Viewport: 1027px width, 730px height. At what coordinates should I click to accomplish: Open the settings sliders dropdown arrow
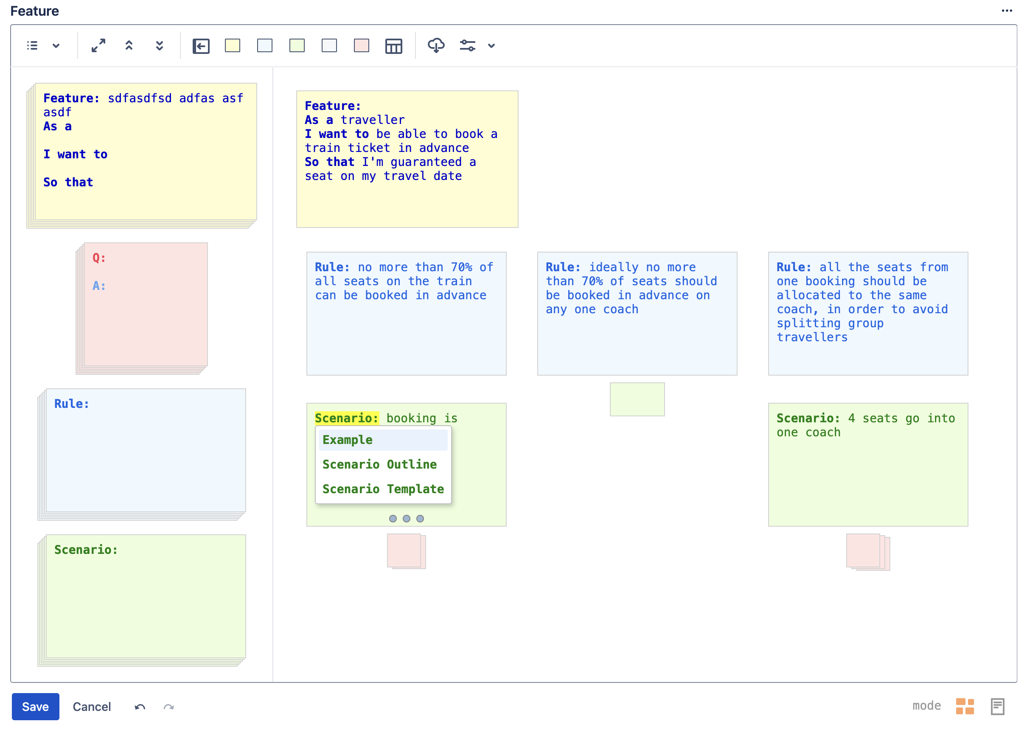[x=491, y=45]
